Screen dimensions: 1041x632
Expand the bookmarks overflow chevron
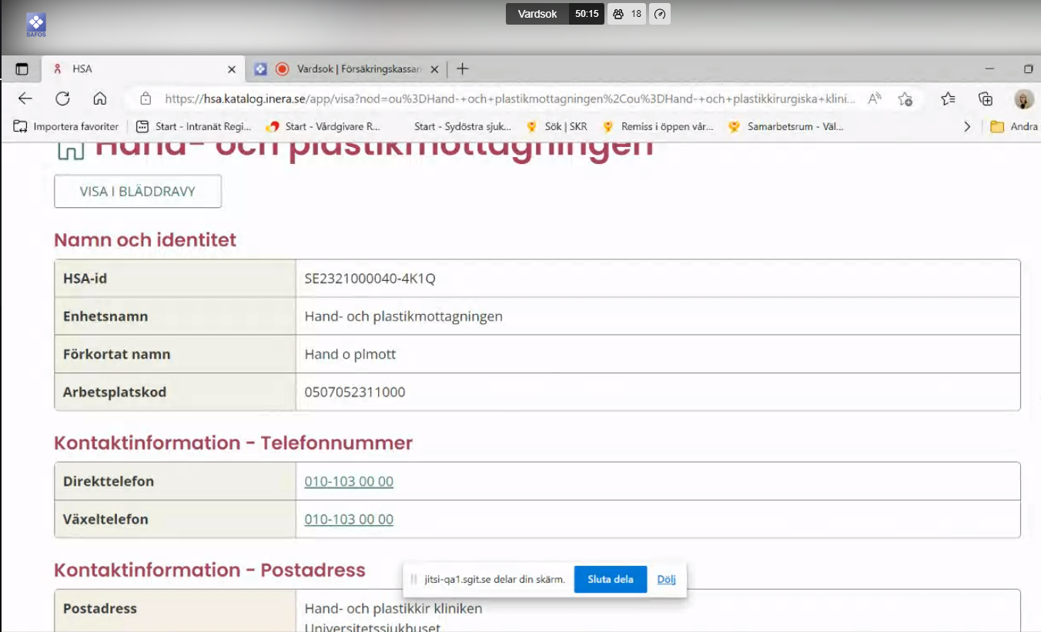tap(967, 126)
